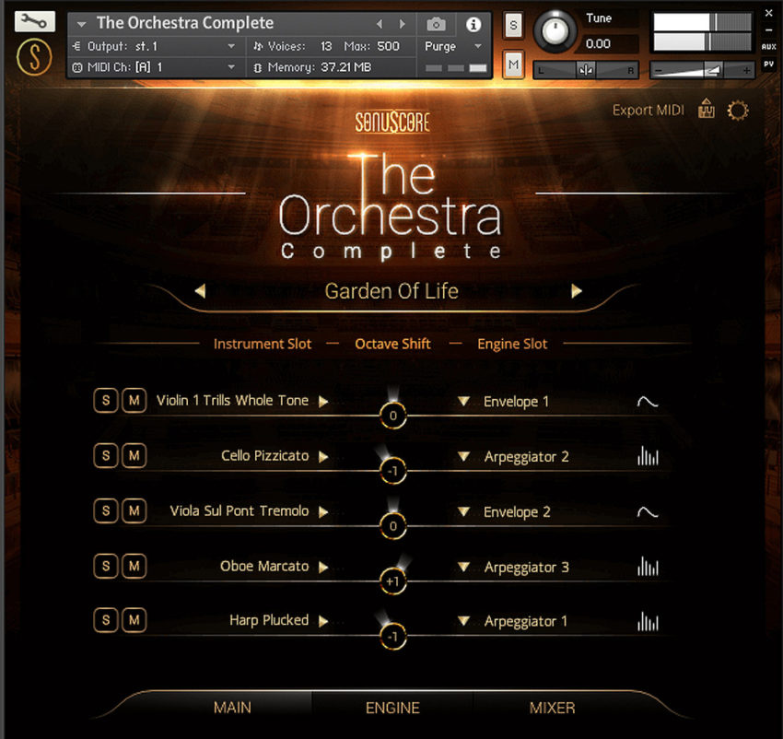The image size is (783, 739).
Task: Solo the Violin 1 Trills Whole Tone slot
Action: click(x=106, y=401)
